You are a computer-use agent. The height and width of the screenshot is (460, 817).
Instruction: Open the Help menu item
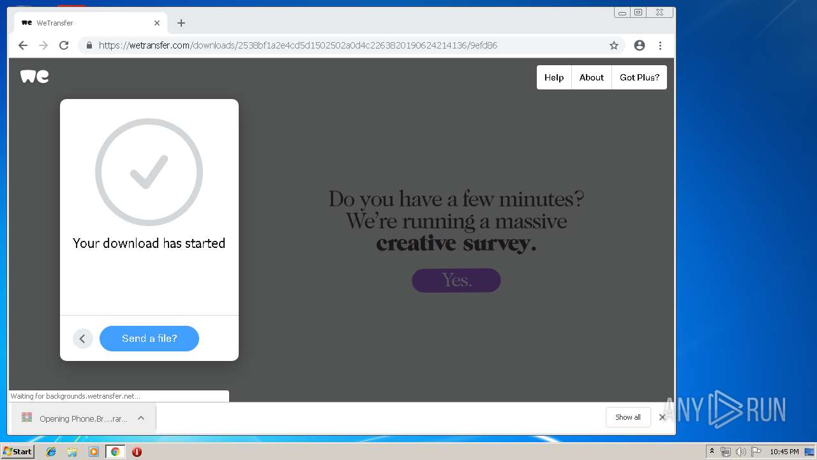[554, 77]
